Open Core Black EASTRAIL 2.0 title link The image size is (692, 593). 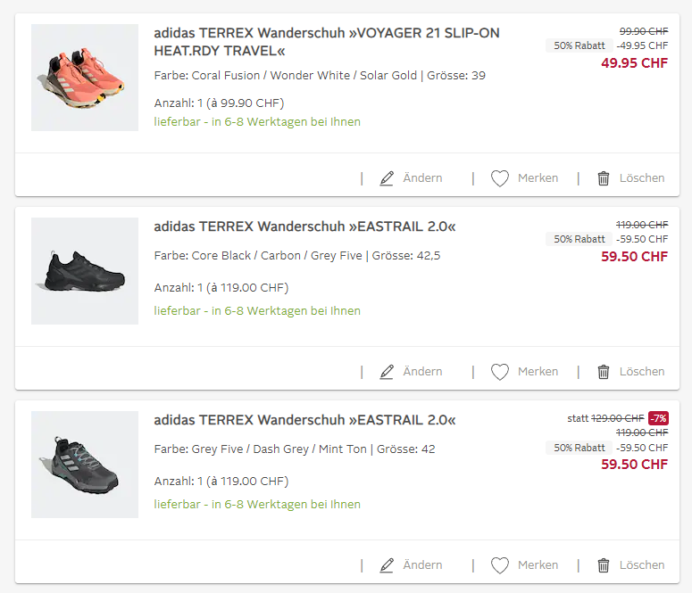304,226
